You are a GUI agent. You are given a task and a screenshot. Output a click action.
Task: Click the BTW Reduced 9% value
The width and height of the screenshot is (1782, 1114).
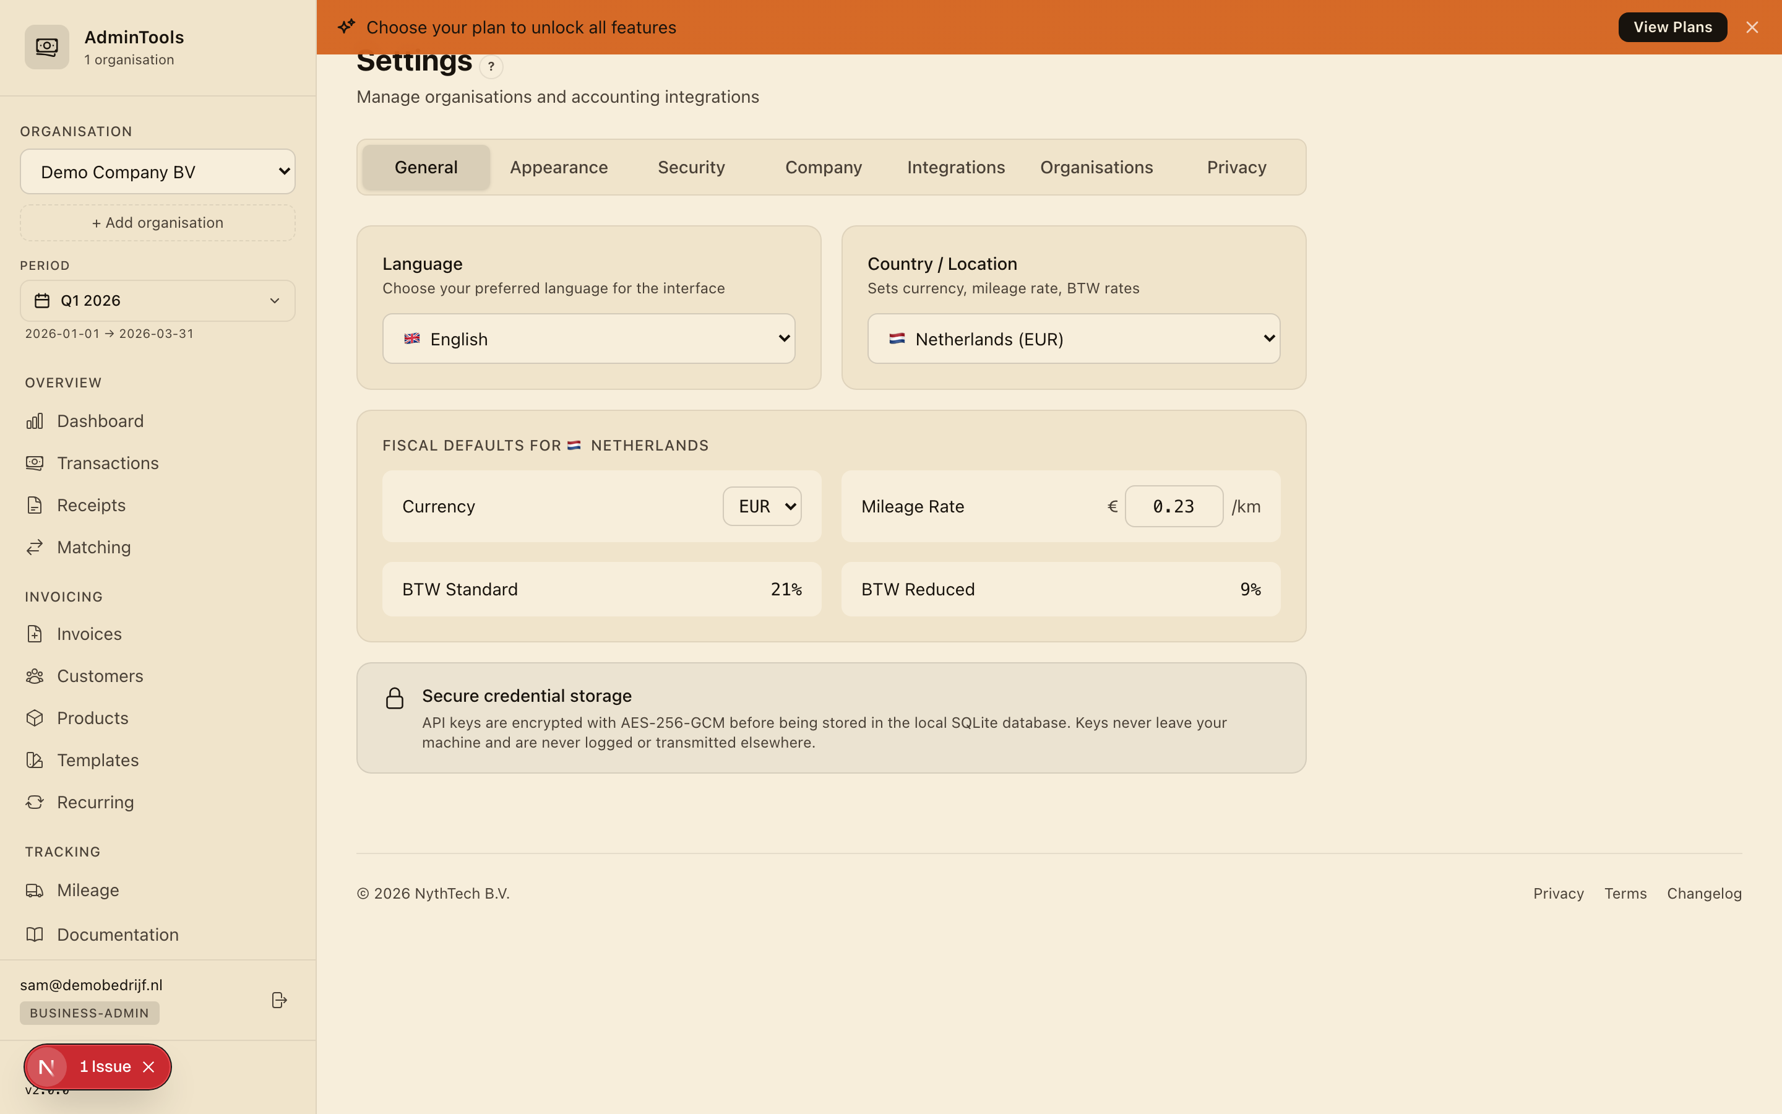click(1250, 589)
